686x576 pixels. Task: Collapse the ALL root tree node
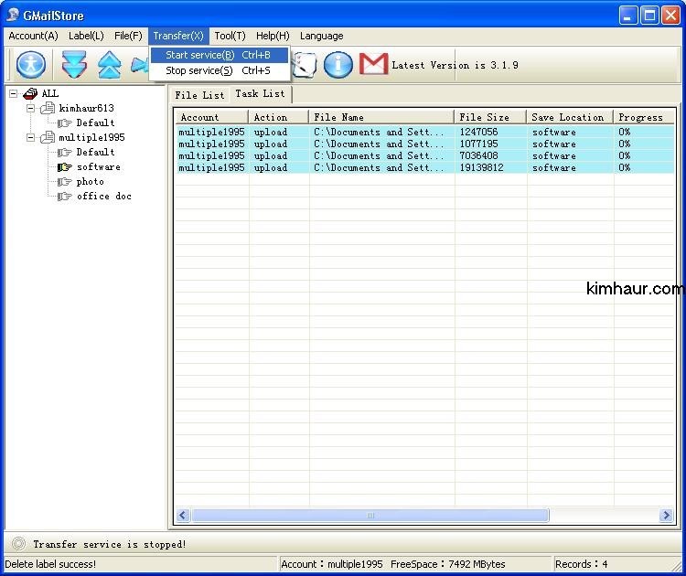click(14, 93)
